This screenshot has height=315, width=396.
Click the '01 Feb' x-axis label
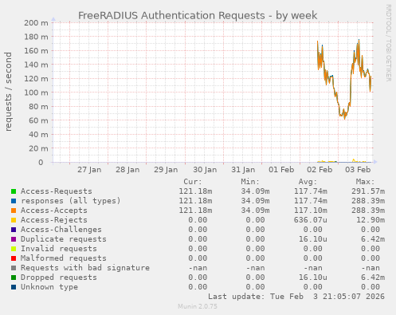coord(281,170)
